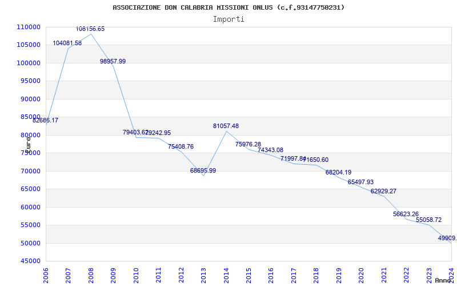Select data label 98957.99
Screen dimensions: 457x286
(113, 62)
